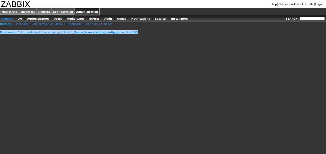This screenshot has width=326, height=154.
Task: Log out using the Logout link
Action: coord(320,4)
